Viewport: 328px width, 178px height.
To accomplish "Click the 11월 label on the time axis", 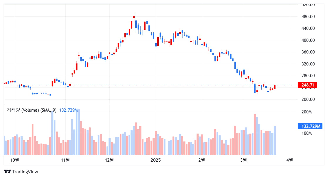I will click(65, 160).
